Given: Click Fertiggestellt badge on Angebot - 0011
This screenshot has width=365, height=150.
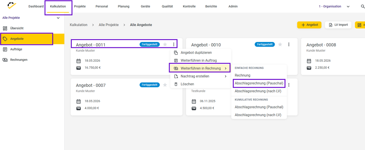Looking at the screenshot, I should coord(150,44).
